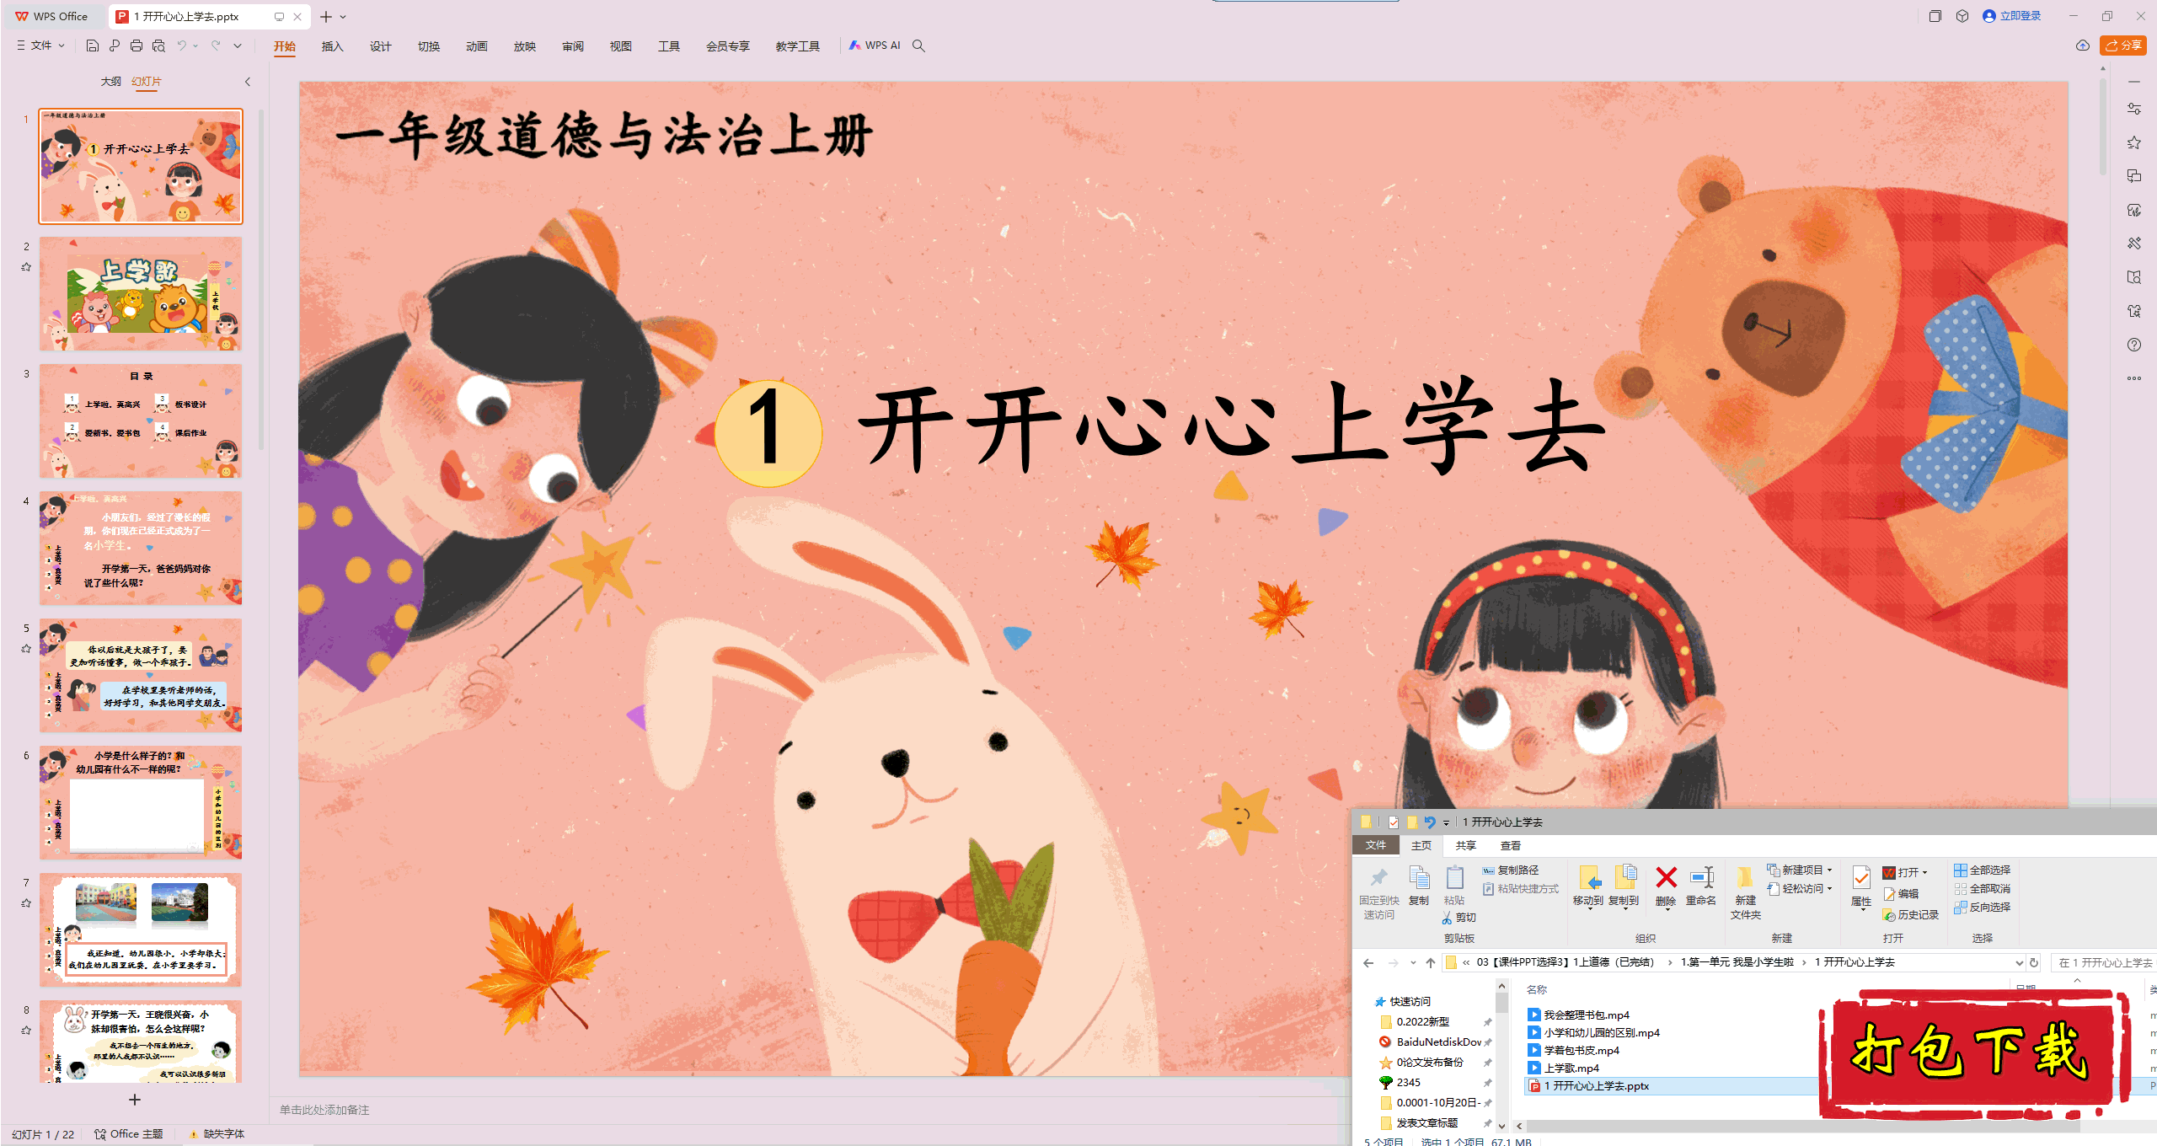Click Select None (全部取消) in Explorer ribbon
The width and height of the screenshot is (2157, 1146).
coord(1982,888)
